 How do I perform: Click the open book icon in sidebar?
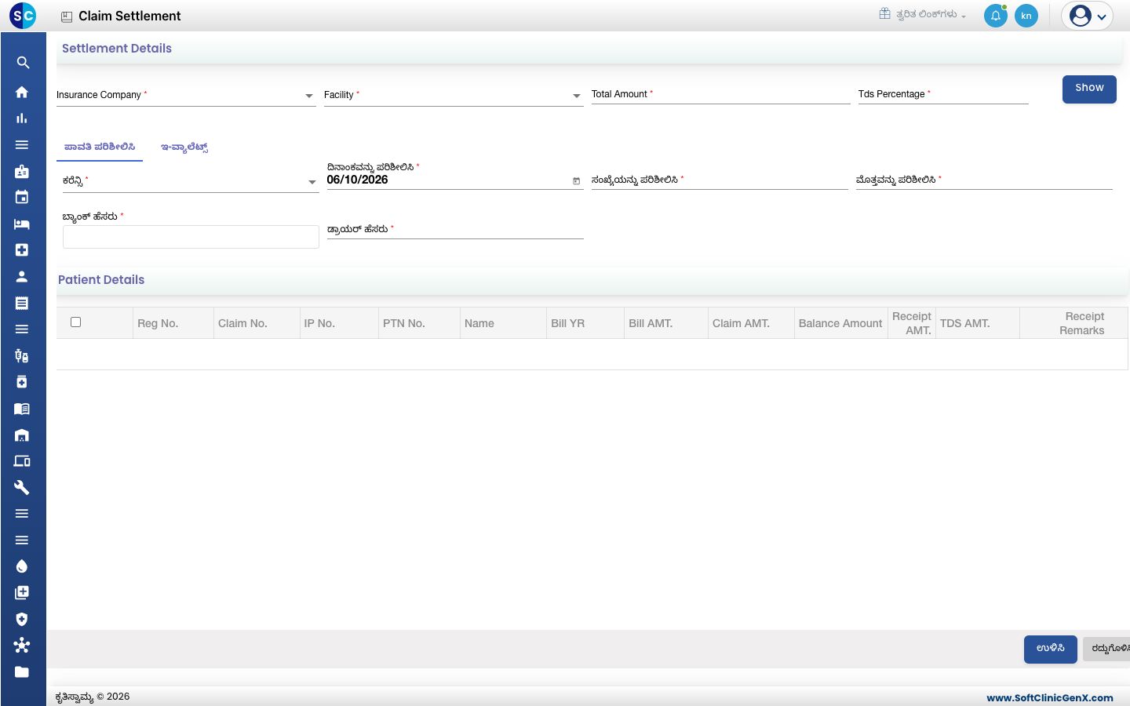[x=22, y=409]
